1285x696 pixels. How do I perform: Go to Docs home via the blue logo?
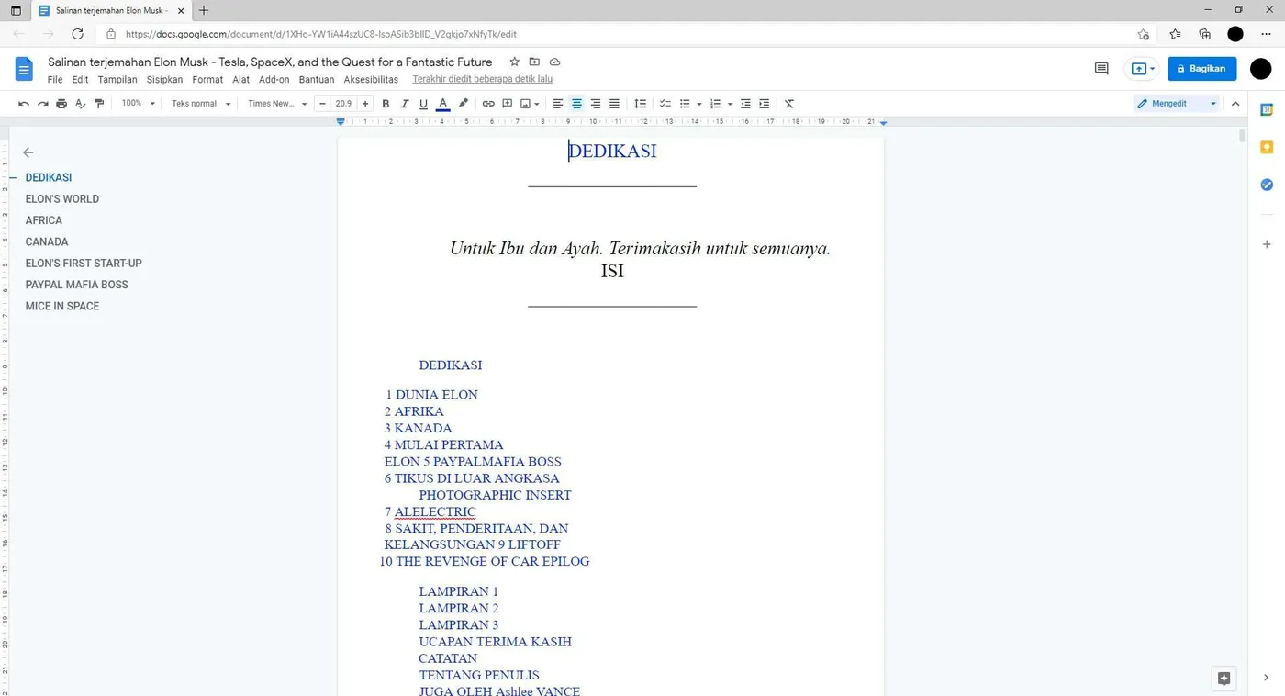(x=24, y=69)
